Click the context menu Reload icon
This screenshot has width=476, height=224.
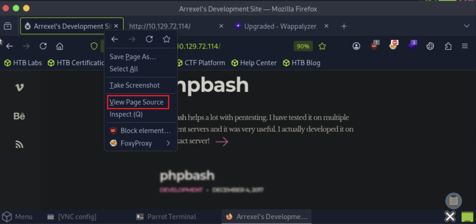pos(149,39)
